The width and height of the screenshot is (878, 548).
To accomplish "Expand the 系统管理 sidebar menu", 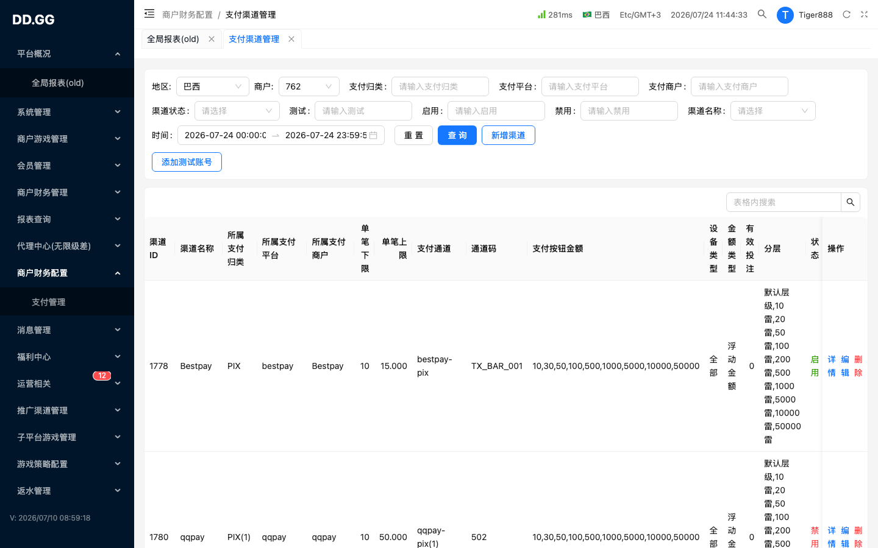I will tap(67, 112).
